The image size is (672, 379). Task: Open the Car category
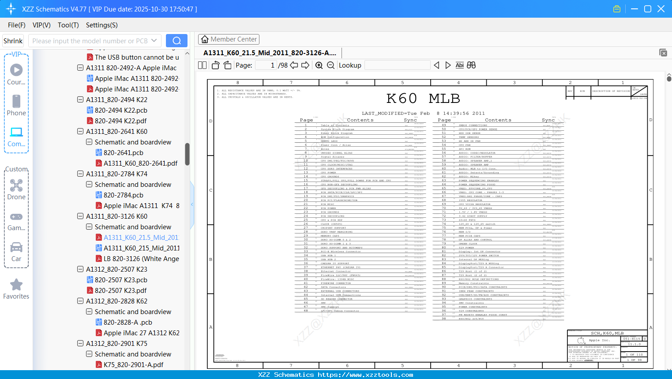(16, 251)
